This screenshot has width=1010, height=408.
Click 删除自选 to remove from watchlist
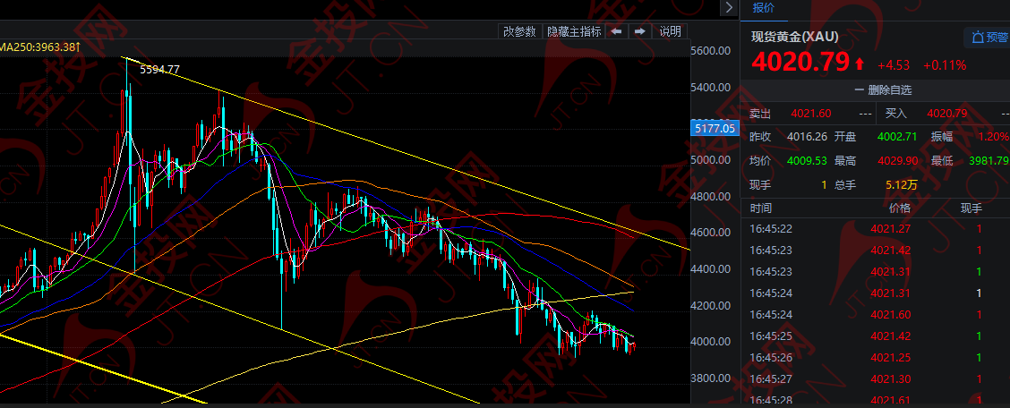point(883,90)
